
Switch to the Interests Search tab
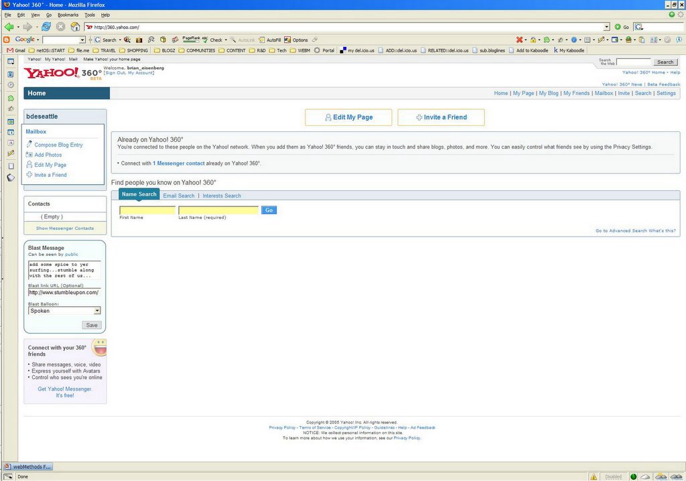pyautogui.click(x=221, y=196)
